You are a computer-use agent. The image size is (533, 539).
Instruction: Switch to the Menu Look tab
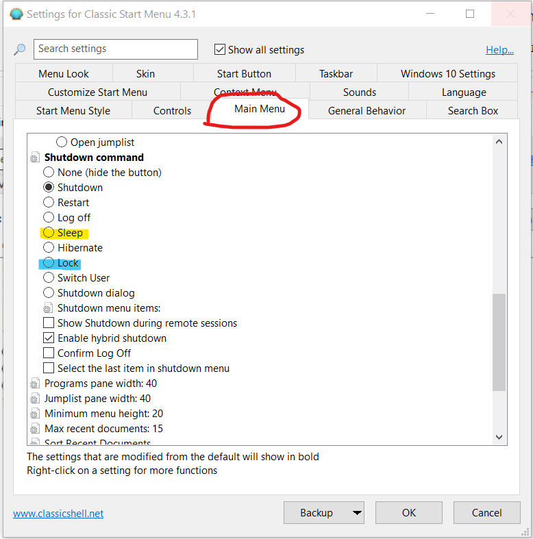click(x=64, y=73)
